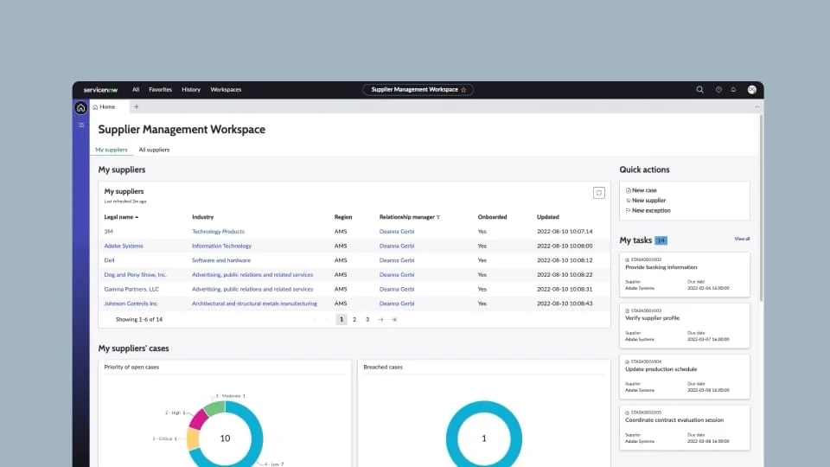
Task: Go to page 3 of suppliers
Action: tap(367, 320)
